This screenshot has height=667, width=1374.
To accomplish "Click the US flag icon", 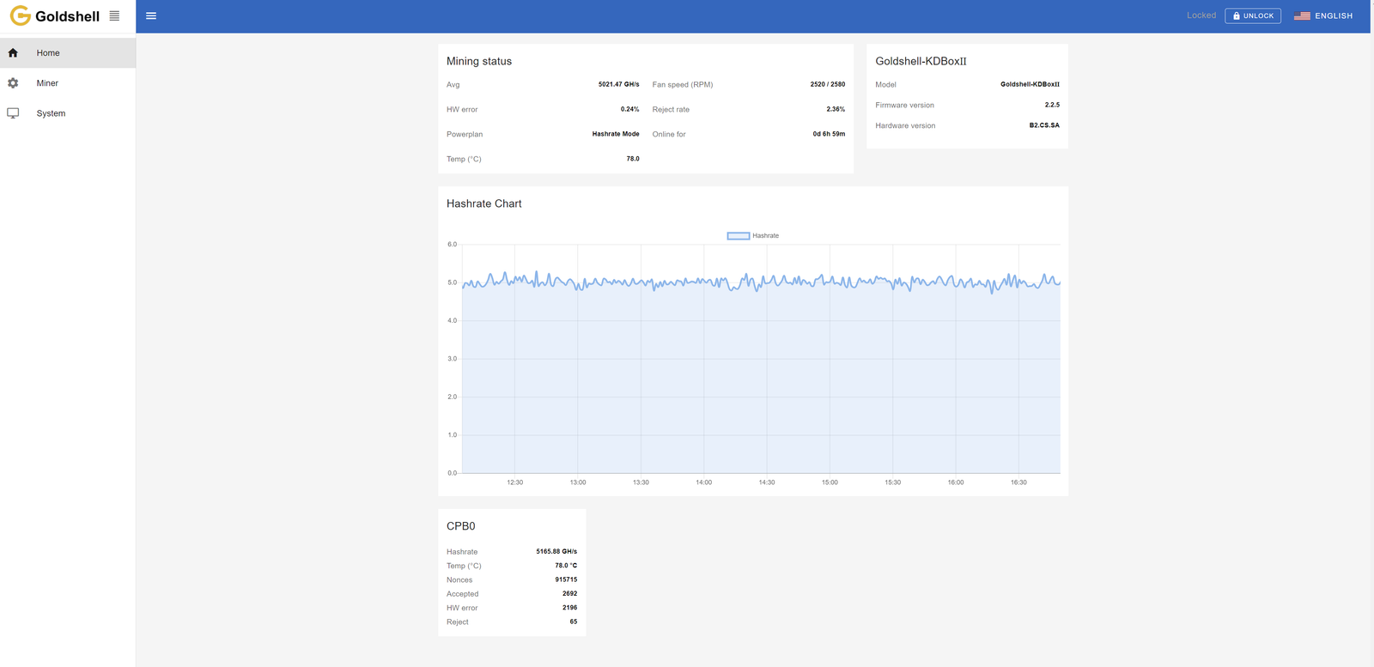I will coord(1302,15).
